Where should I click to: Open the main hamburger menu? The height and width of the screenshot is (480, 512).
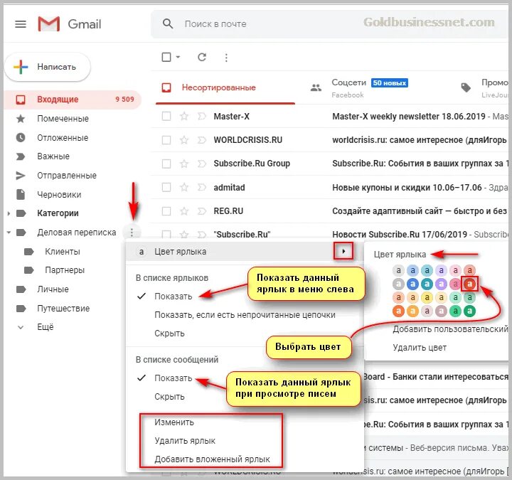tap(21, 24)
